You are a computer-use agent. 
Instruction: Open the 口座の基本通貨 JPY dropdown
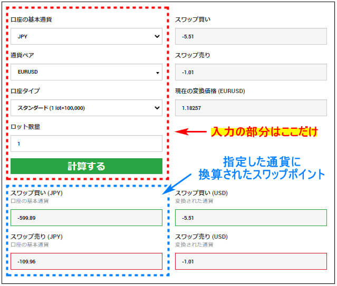point(86,36)
